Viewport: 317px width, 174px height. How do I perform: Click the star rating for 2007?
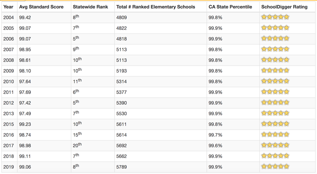(275, 49)
